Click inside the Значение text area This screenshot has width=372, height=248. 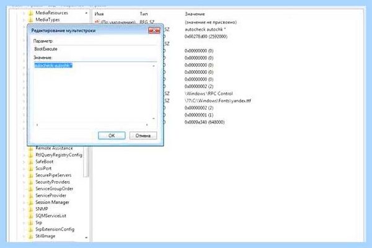[x=94, y=93]
